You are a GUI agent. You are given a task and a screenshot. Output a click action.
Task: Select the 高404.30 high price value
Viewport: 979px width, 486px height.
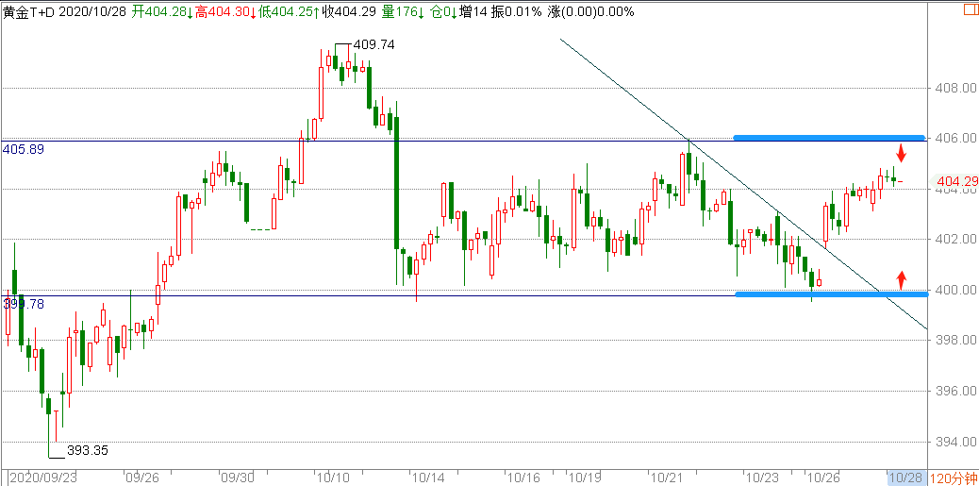tap(226, 12)
